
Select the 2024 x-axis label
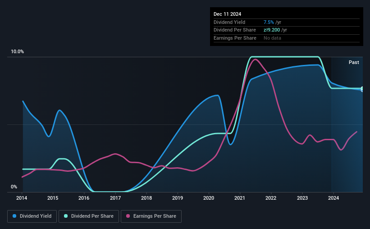[x=333, y=198]
